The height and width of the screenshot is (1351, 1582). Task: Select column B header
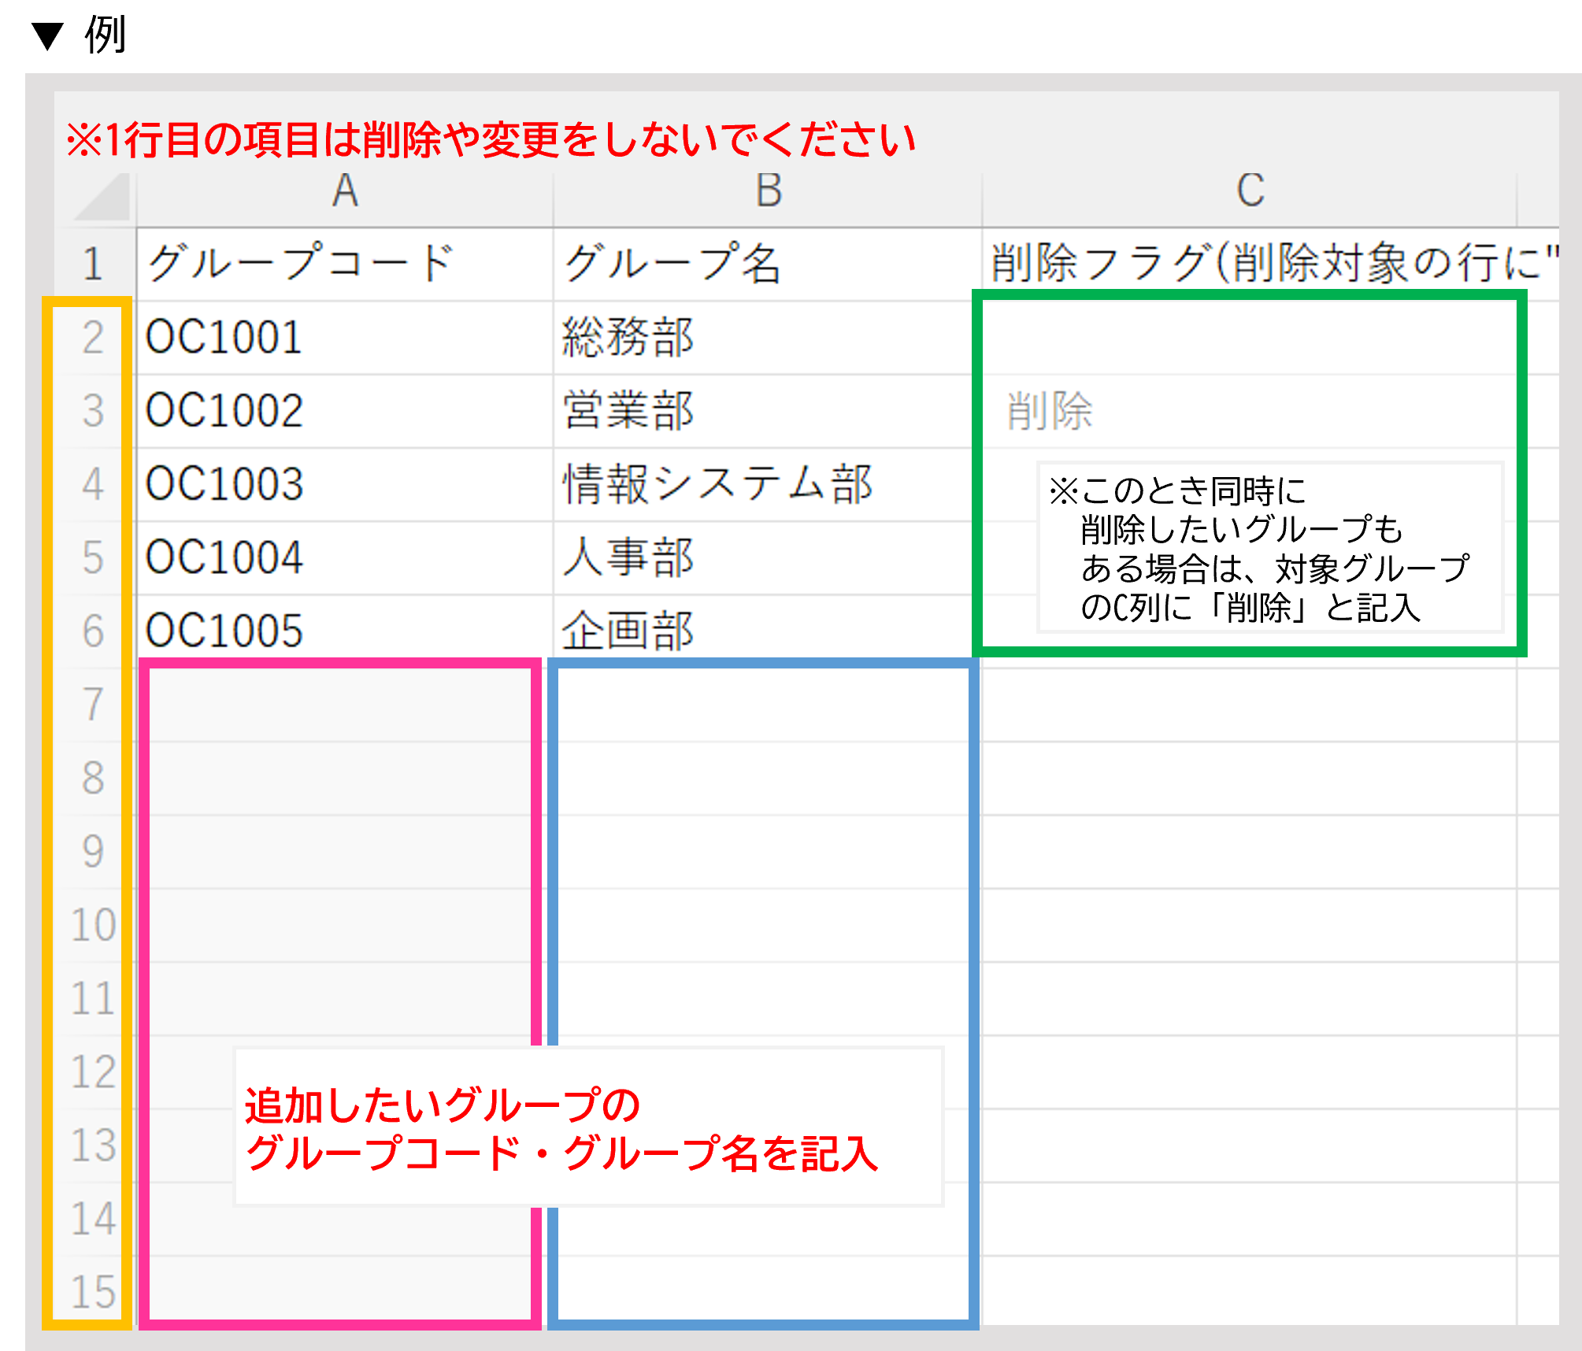(x=768, y=191)
